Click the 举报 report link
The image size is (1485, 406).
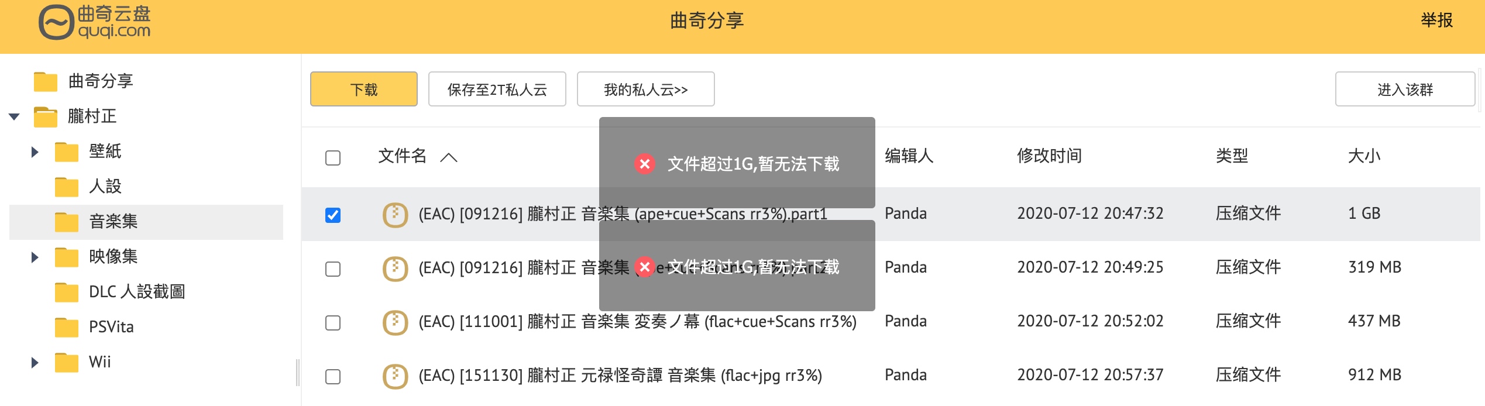(x=1437, y=20)
